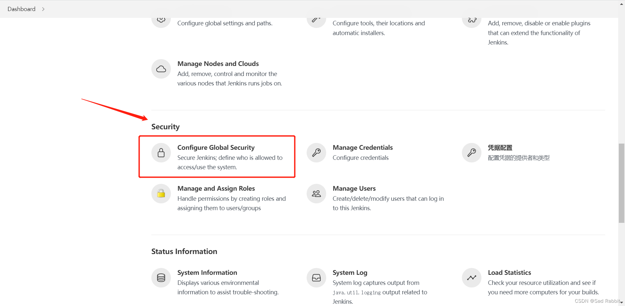Click 'Displays various environmental information' text
The width and height of the screenshot is (625, 306).
[228, 287]
